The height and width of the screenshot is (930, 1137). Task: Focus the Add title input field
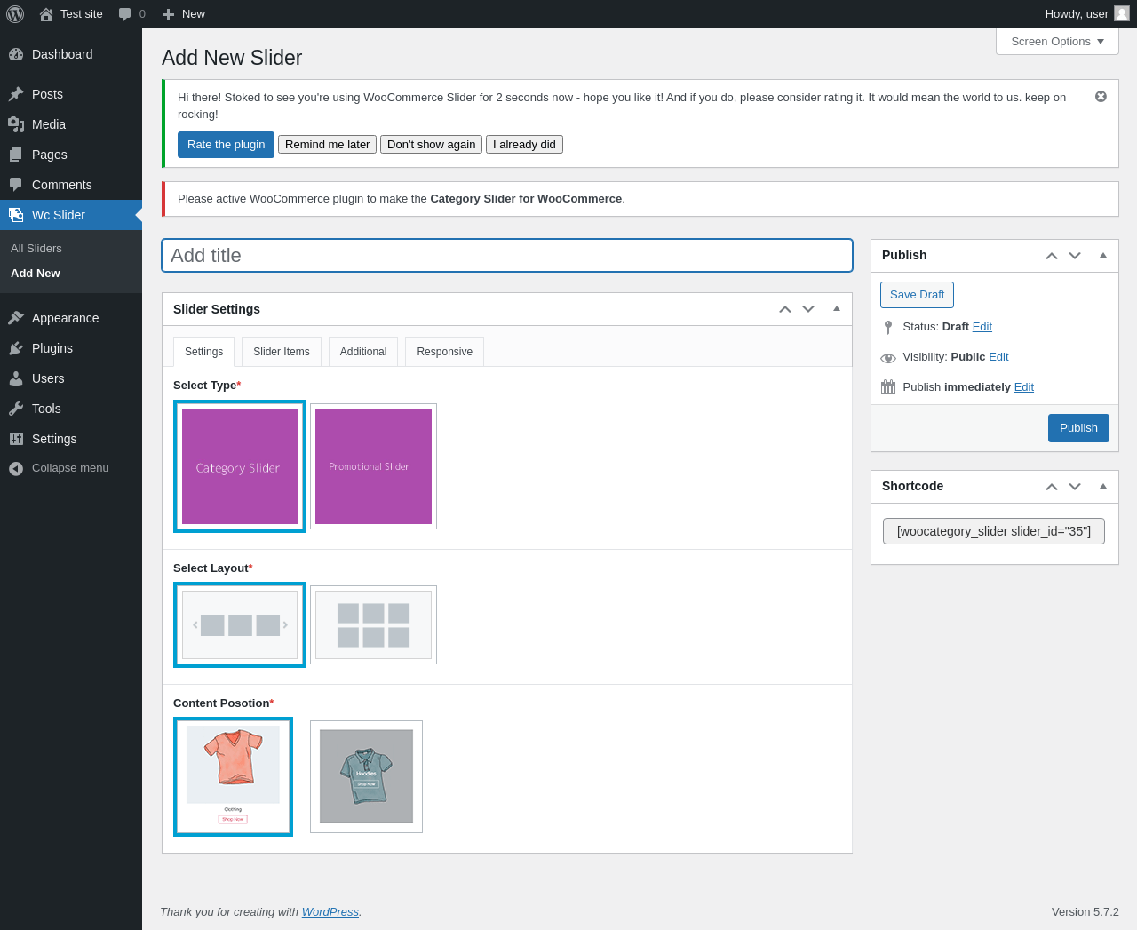coord(507,256)
